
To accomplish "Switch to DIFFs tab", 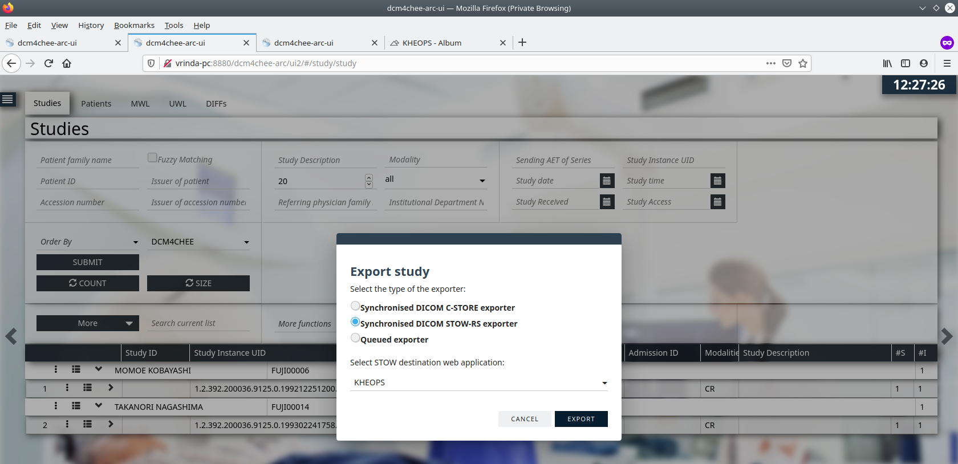I will click(216, 104).
